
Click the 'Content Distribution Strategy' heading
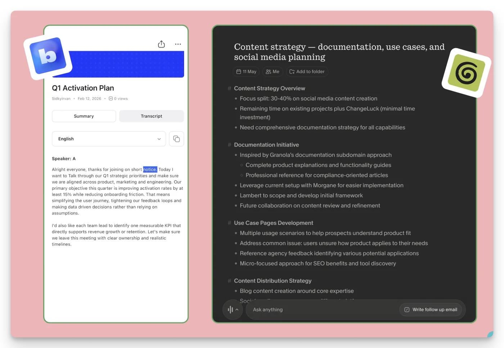point(273,281)
